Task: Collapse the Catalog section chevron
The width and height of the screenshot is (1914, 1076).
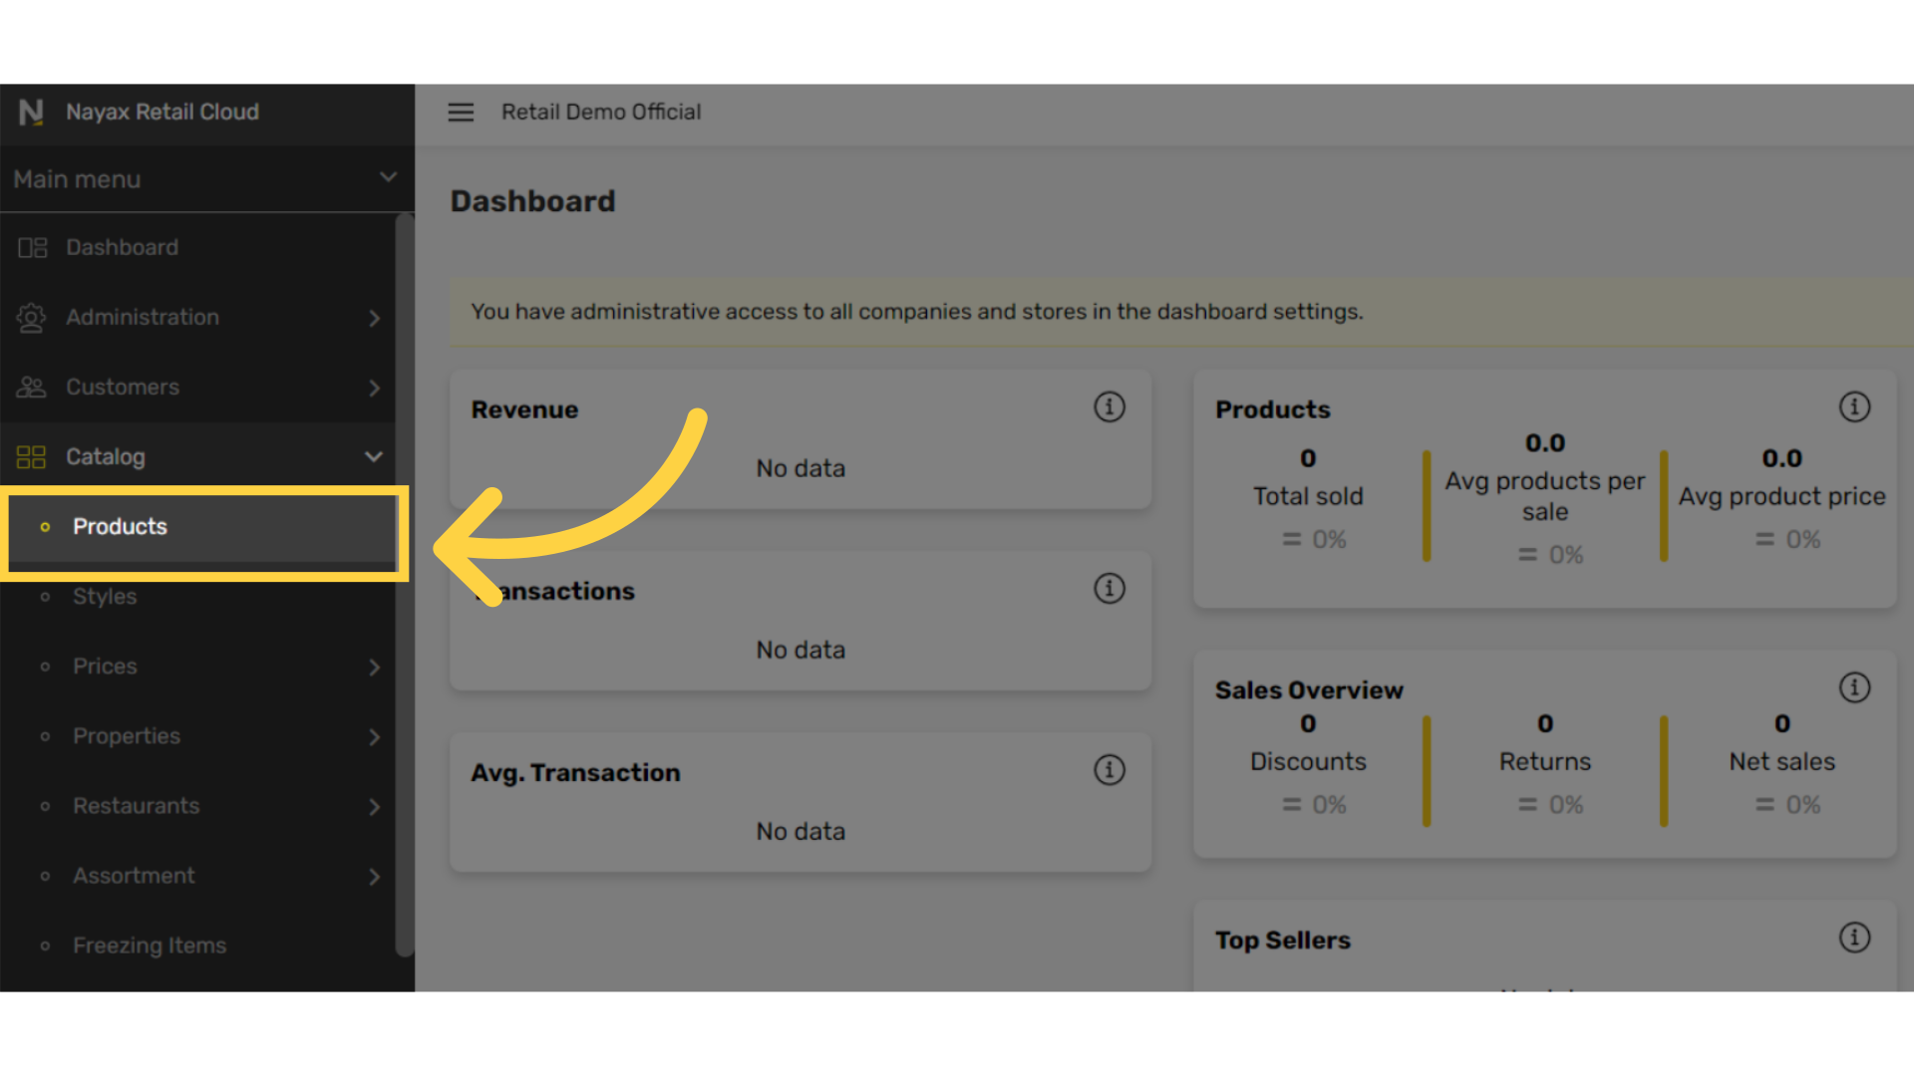Action: coord(374,456)
